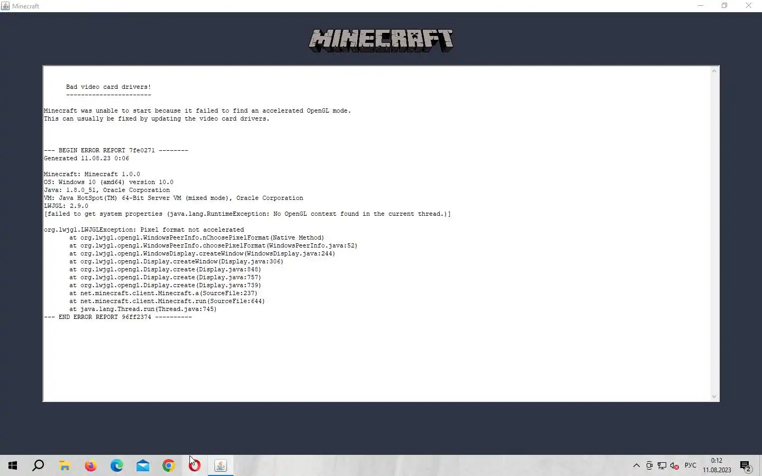762x476 pixels.
Task: Click the 'Thread.java:745' stack line
Action: pos(143,309)
